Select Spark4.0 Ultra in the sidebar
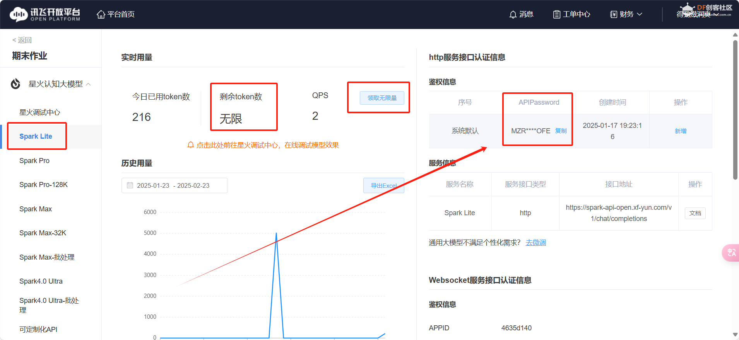This screenshot has height=340, width=739. tap(41, 281)
